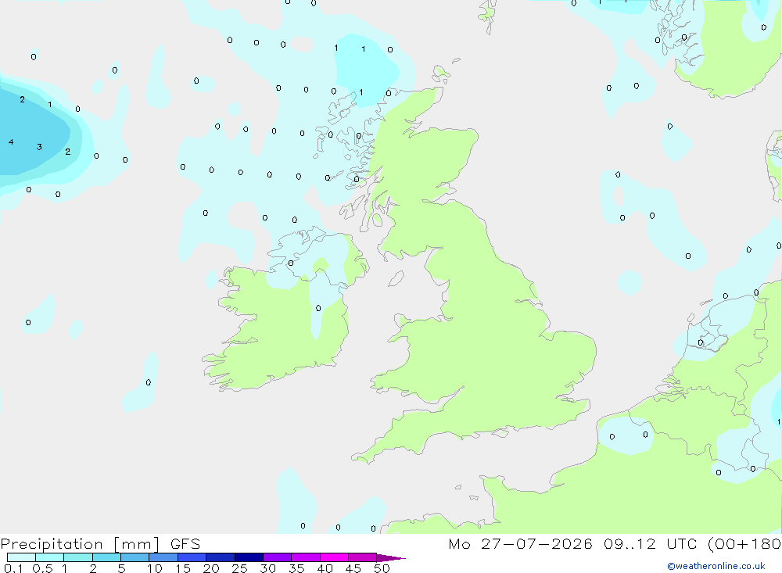This screenshot has height=573, width=782.
Task: Click the "40" legend value
Action: coord(325,568)
